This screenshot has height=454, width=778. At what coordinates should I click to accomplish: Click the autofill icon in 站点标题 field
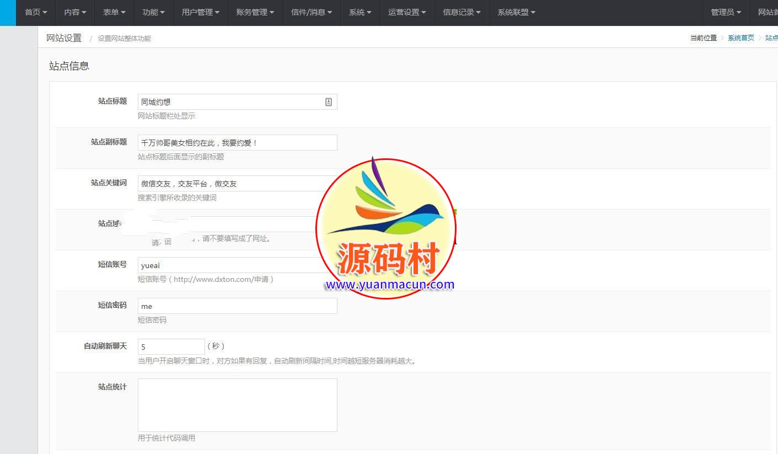tap(329, 102)
